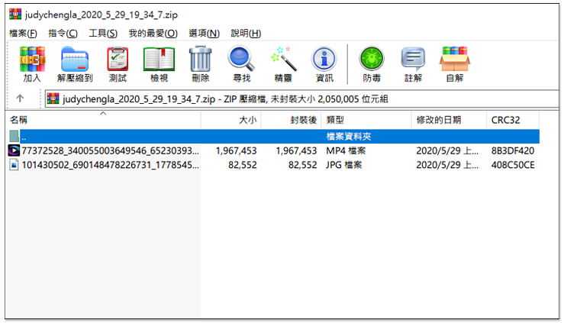This screenshot has height=323, width=564.
Task: Open the 檔案(F) menu
Action: pos(23,34)
